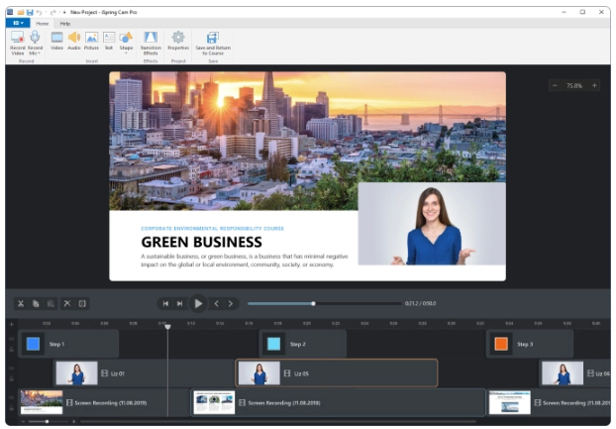The height and width of the screenshot is (429, 616).
Task: Click the 0:21.2 / 0:50.0 time readout
Action: 420,304
